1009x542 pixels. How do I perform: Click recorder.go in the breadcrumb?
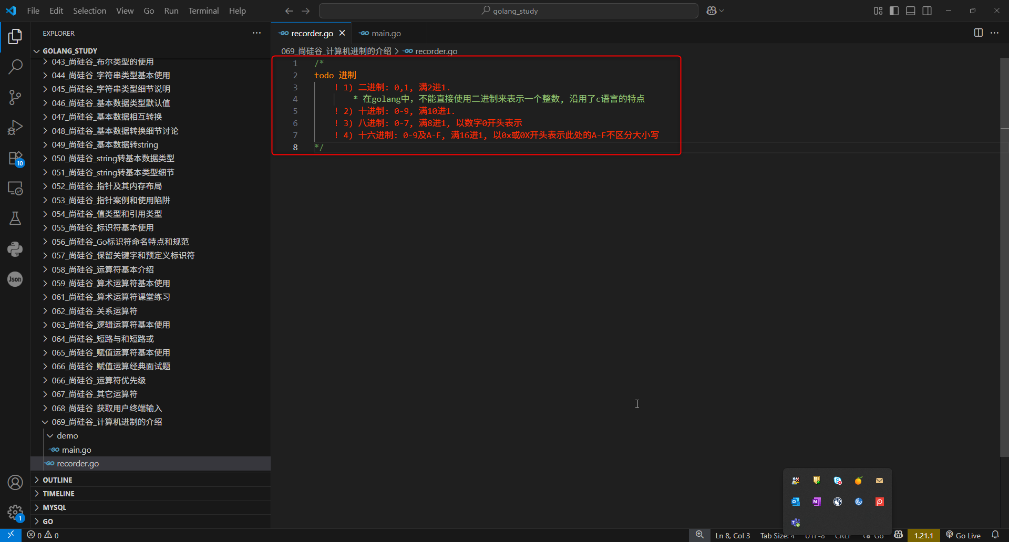coord(436,51)
